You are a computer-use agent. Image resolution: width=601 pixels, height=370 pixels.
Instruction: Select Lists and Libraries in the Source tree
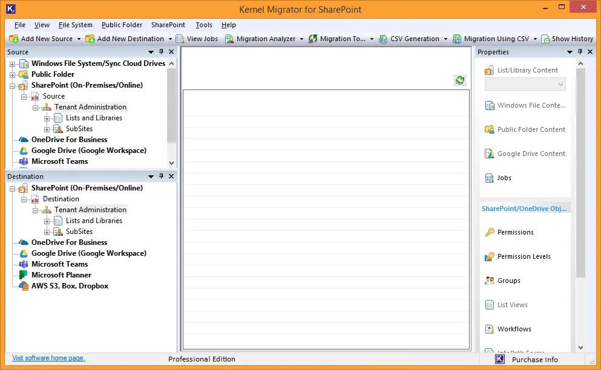point(94,118)
